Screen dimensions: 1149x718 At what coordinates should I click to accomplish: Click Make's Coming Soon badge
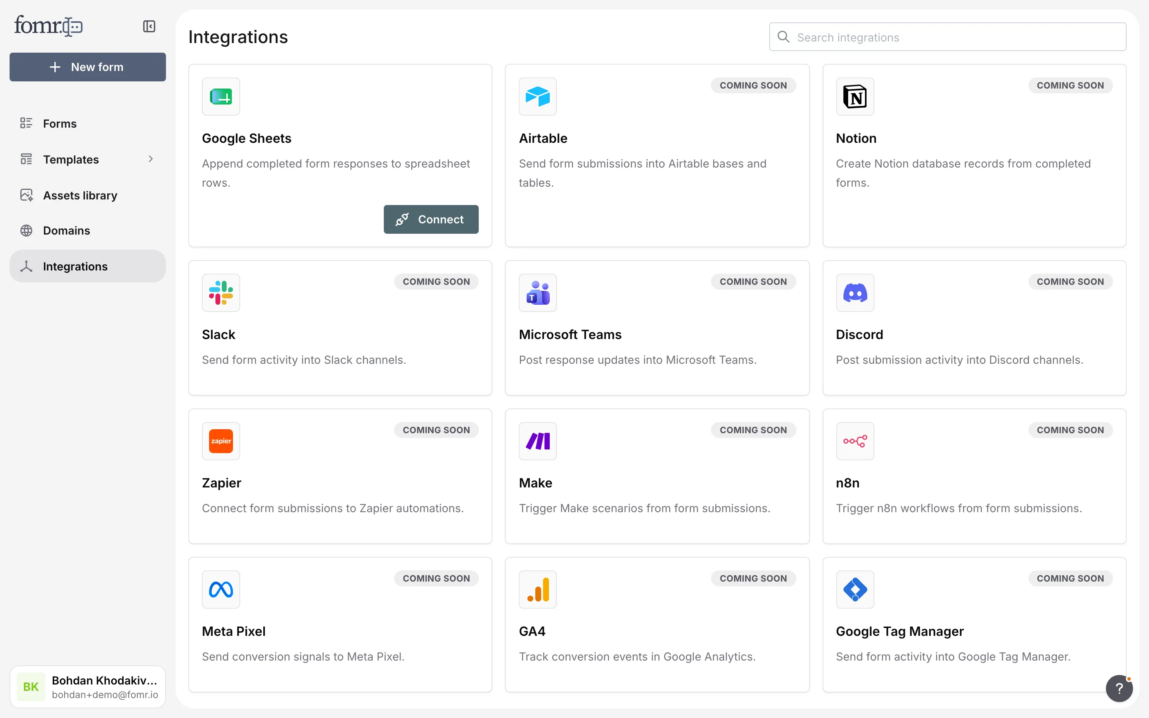point(753,430)
